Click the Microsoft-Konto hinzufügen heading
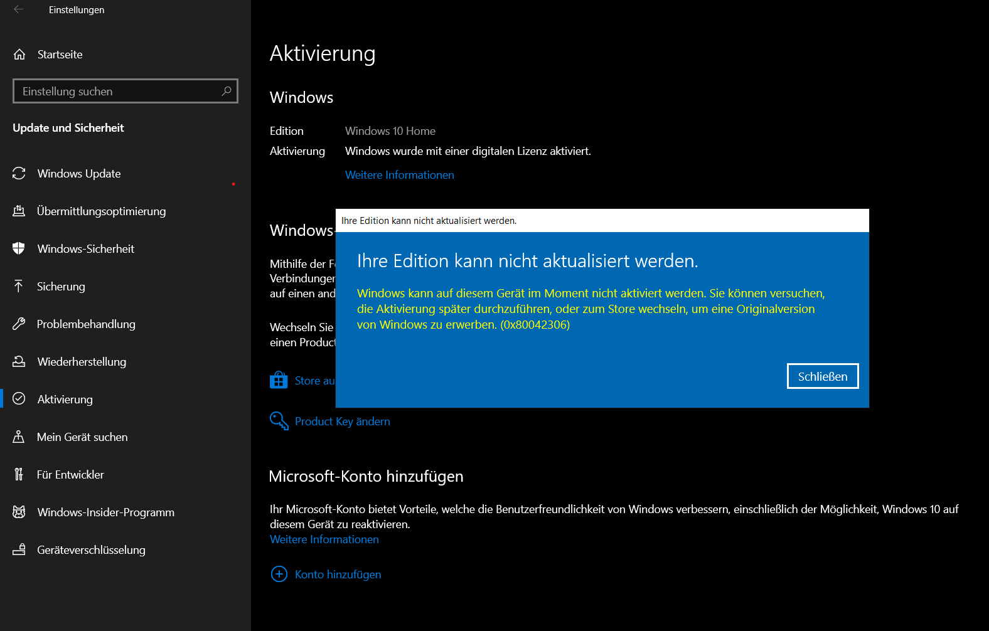 click(x=366, y=477)
